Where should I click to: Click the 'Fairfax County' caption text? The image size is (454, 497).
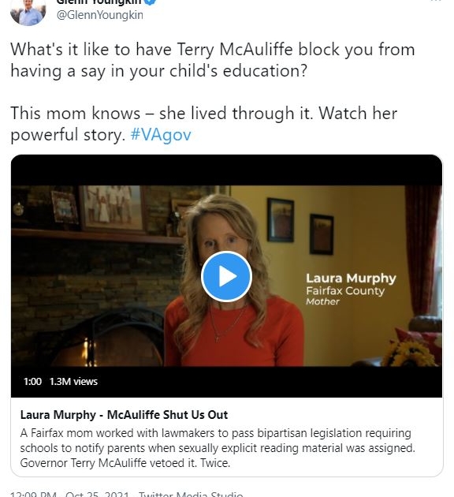click(345, 290)
